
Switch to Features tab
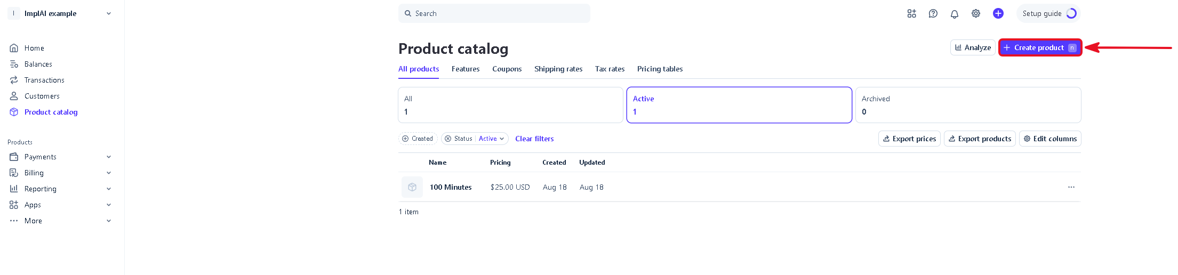click(466, 69)
